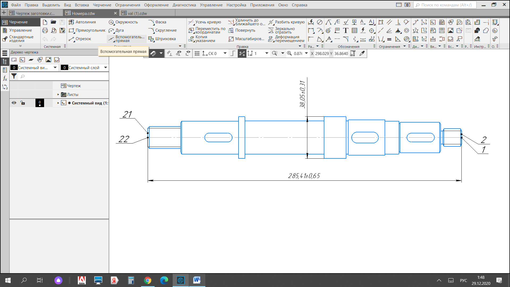
Task: Open the zoom scale 0.87 dropdown
Action: click(306, 53)
